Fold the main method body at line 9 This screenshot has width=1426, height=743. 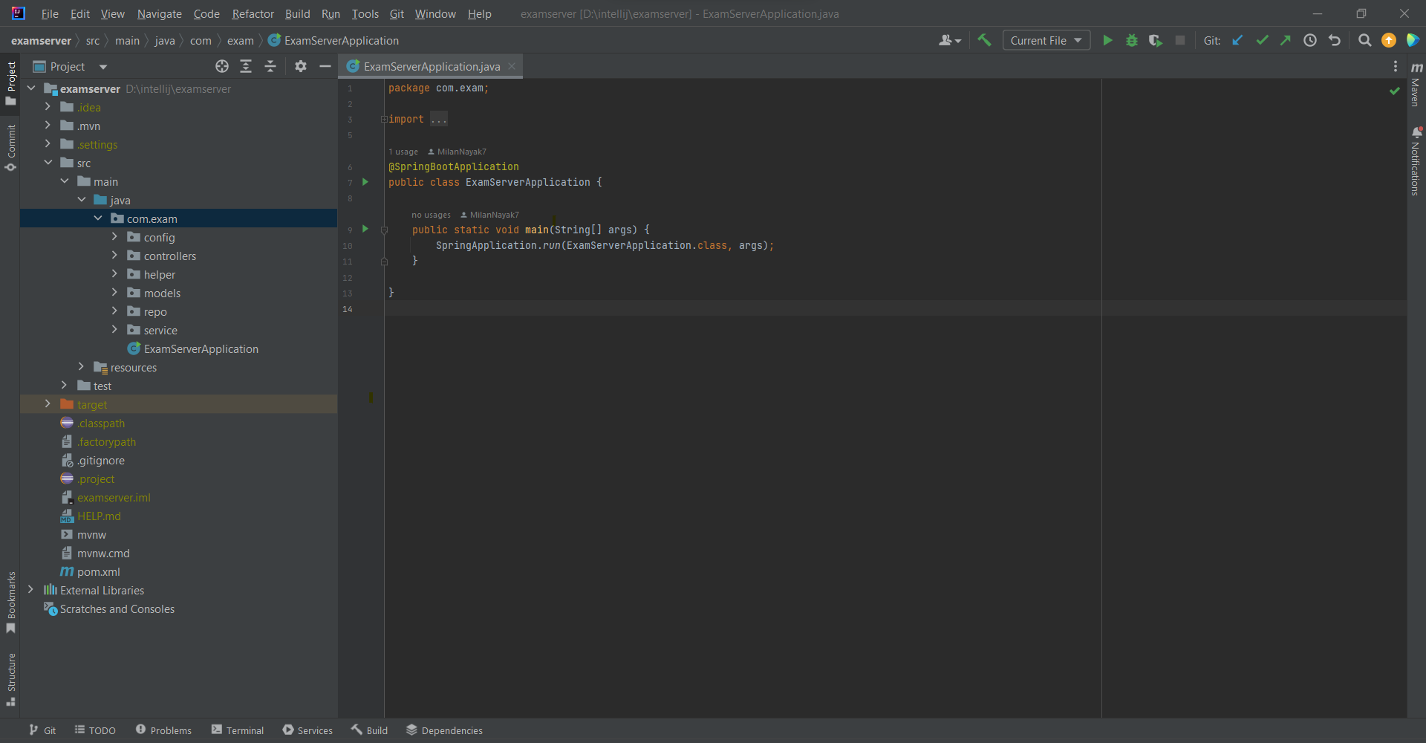coord(384,230)
